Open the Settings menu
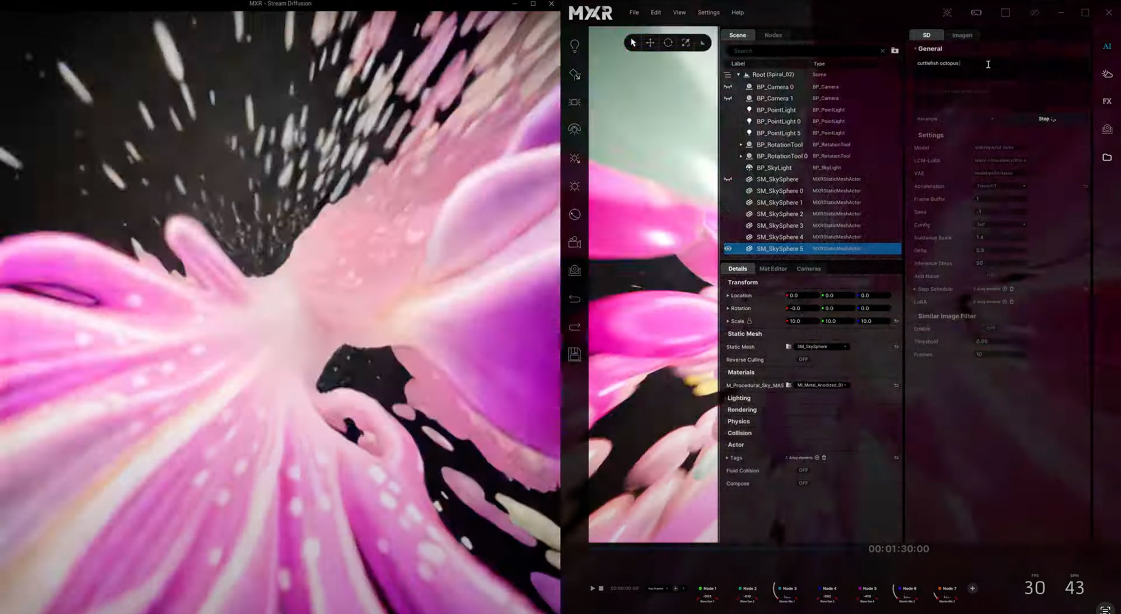This screenshot has height=614, width=1121. point(708,12)
